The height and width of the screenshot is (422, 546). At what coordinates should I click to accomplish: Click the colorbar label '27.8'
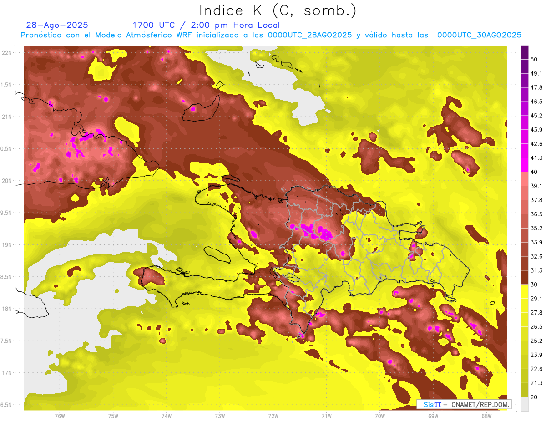[536, 312]
